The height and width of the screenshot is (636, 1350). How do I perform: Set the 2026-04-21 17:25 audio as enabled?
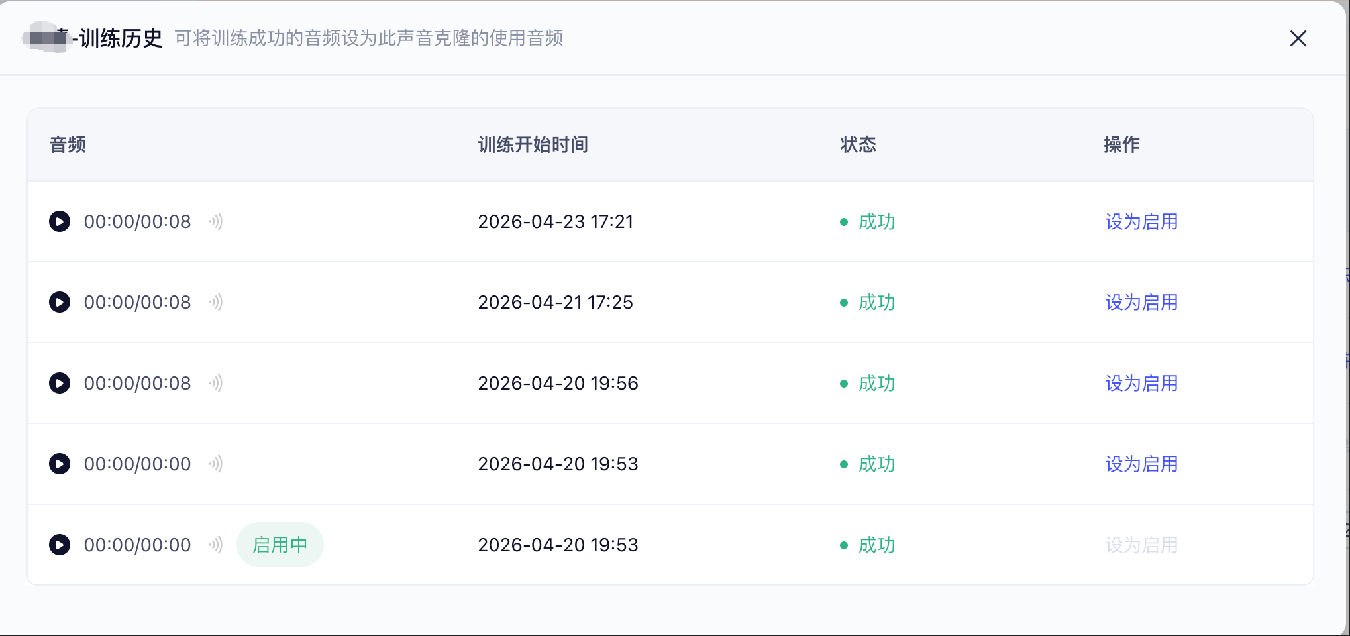[x=1141, y=302]
